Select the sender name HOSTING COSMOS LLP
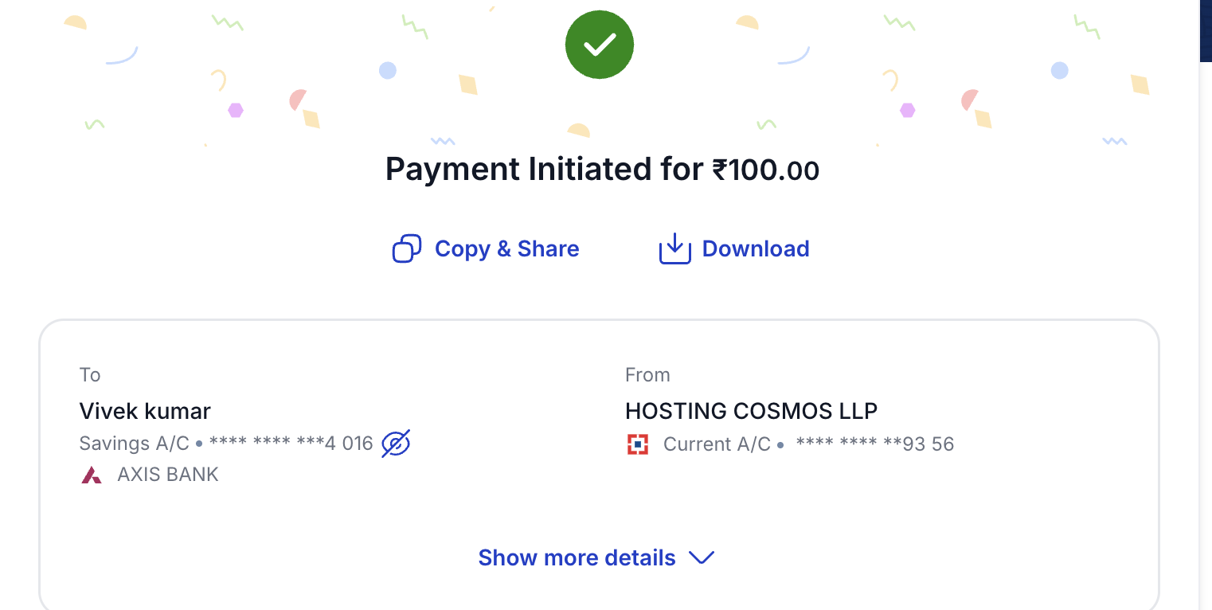This screenshot has width=1212, height=610. tap(751, 412)
